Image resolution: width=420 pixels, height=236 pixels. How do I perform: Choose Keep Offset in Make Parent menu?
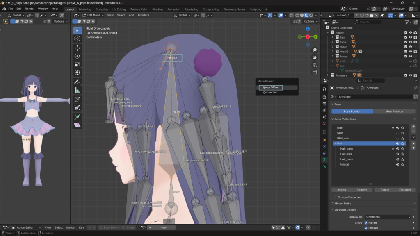coord(271,87)
